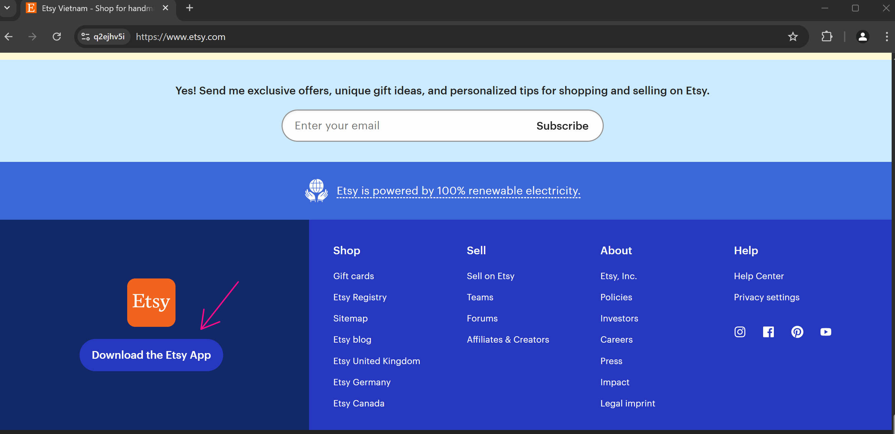Screen dimensions: 895x434
Task: Open Etsy's Facebook page icon
Action: pyautogui.click(x=768, y=332)
